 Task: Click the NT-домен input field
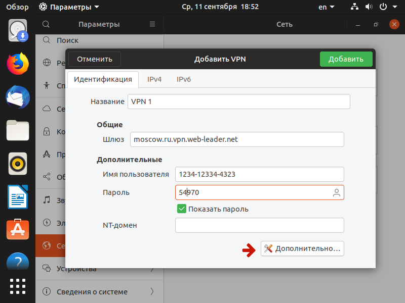tap(259, 225)
